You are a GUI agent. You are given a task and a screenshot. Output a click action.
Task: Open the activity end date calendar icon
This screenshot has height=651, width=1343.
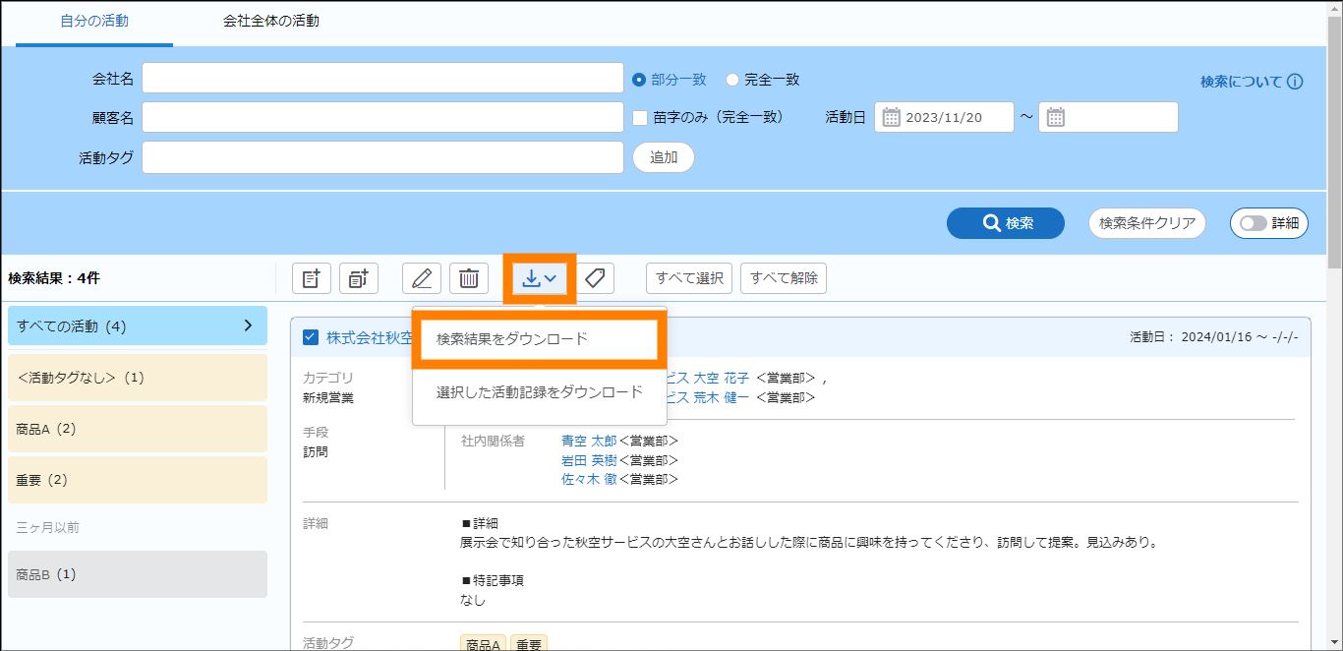pyautogui.click(x=1056, y=118)
